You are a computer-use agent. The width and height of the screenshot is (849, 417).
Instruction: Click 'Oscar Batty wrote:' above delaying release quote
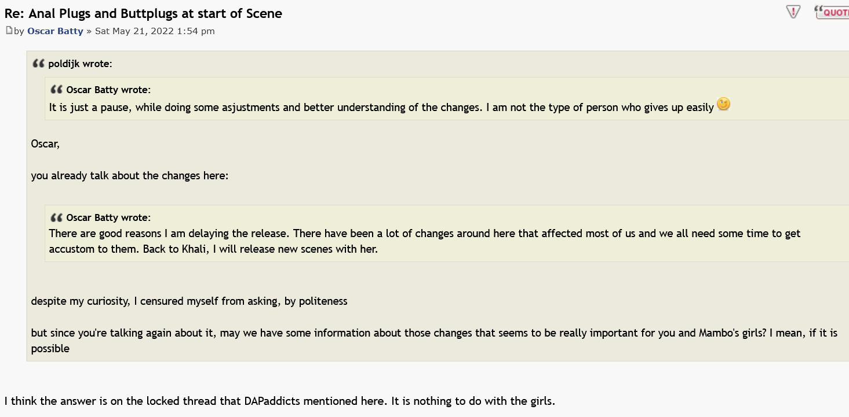coord(108,217)
